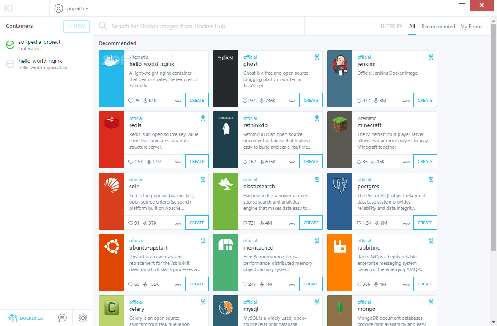Click the heart icon on redis card
Image resolution: width=497 pixels, height=326 pixels.
tap(131, 162)
